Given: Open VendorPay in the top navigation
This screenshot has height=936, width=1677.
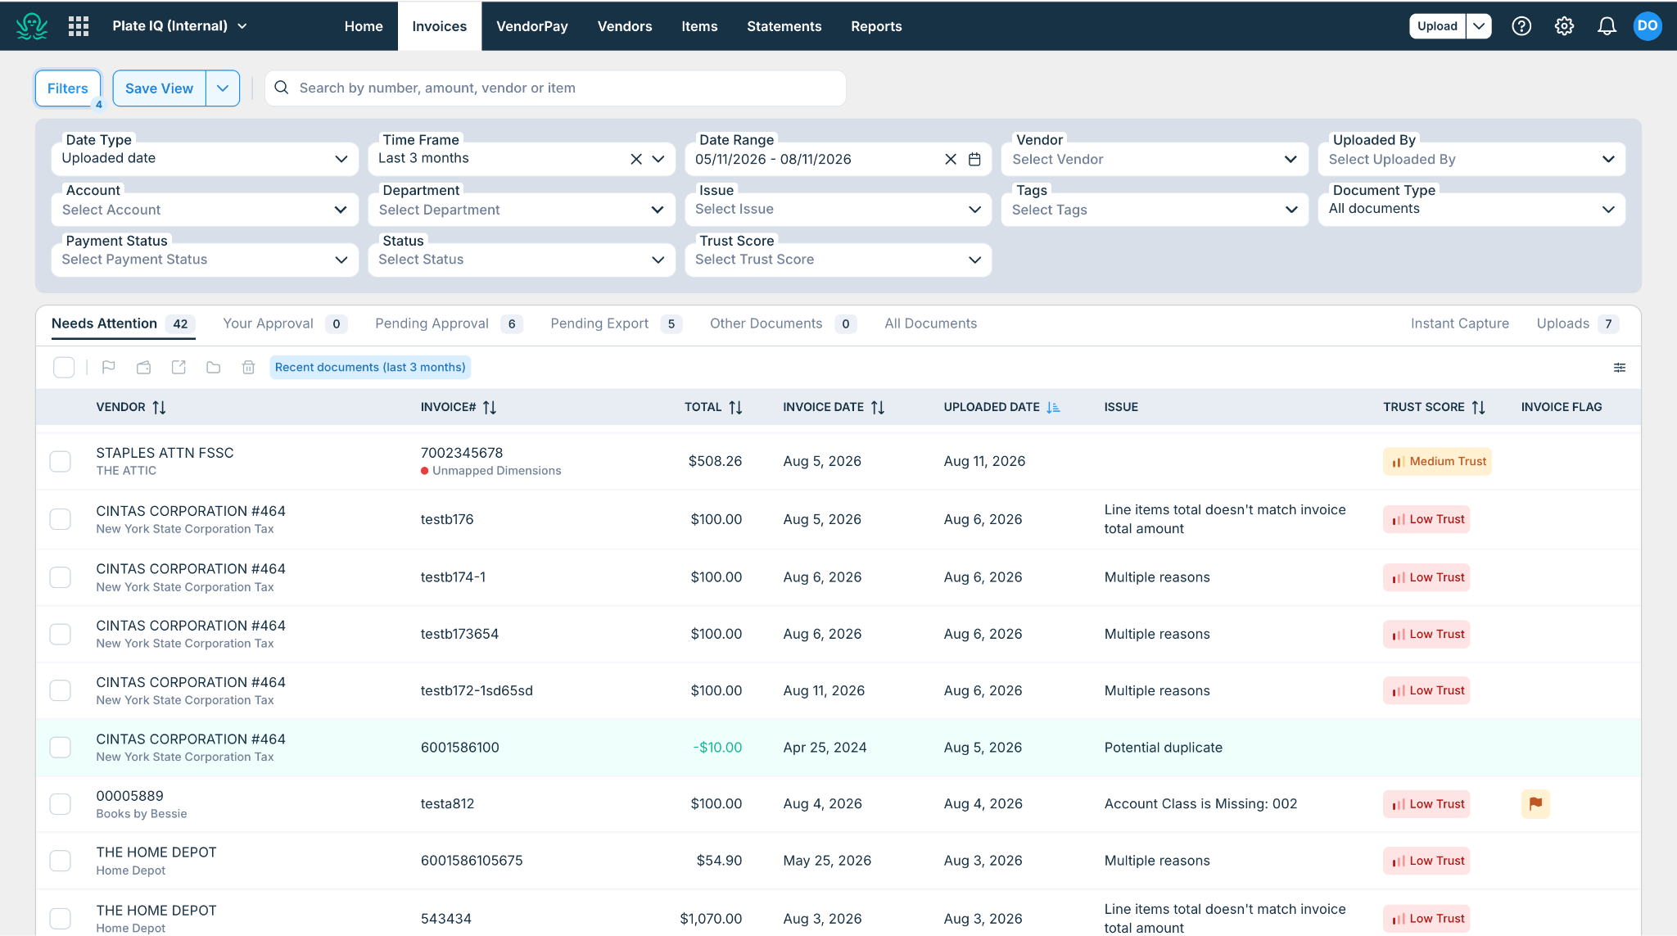Looking at the screenshot, I should (x=532, y=26).
